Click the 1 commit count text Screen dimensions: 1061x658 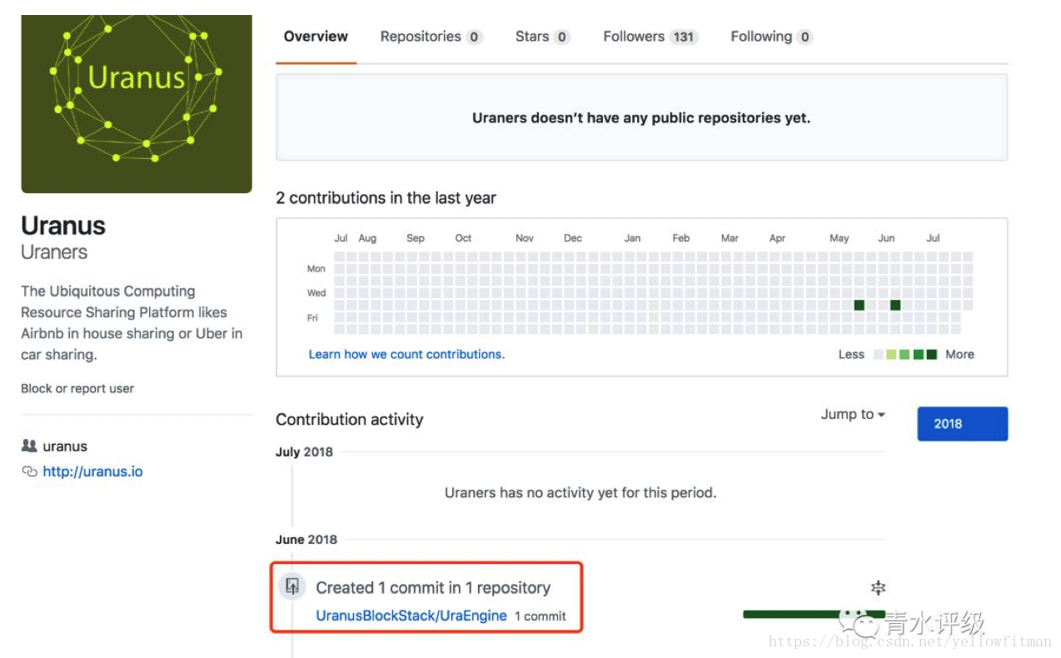(x=540, y=616)
